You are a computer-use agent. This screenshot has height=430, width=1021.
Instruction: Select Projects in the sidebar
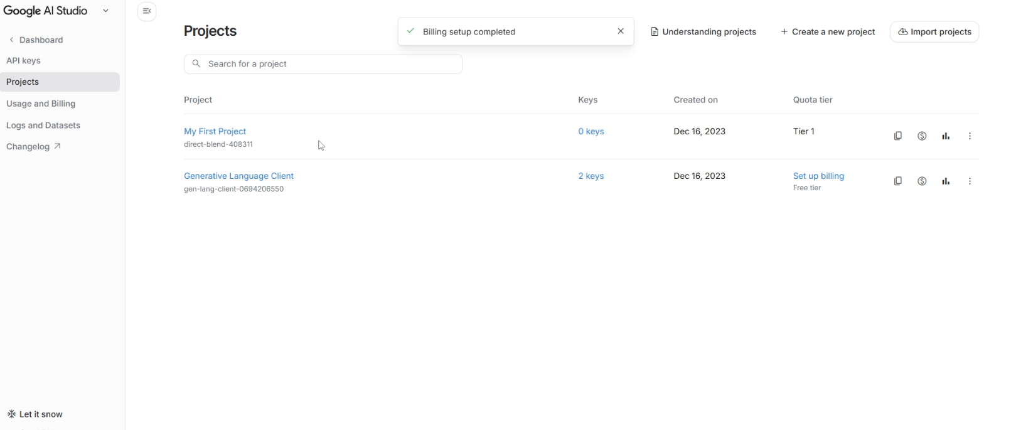point(60,82)
